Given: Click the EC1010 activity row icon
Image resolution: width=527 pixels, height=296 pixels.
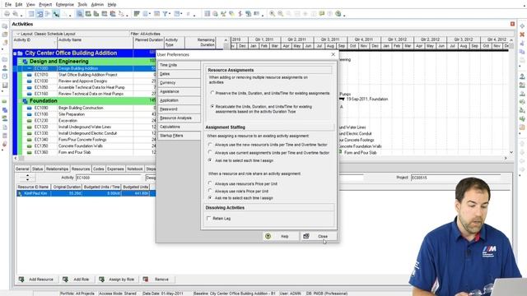Looking at the screenshot, I should pyautogui.click(x=30, y=75).
